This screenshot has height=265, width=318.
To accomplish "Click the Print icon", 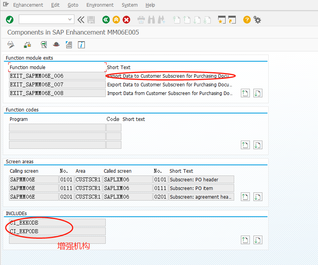I will 141,20.
